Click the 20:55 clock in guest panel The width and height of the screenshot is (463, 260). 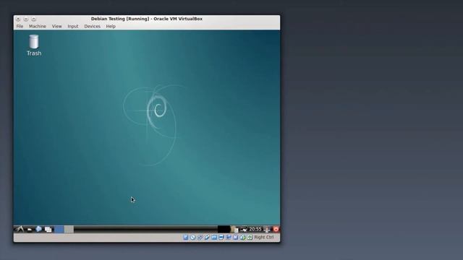[255, 229]
